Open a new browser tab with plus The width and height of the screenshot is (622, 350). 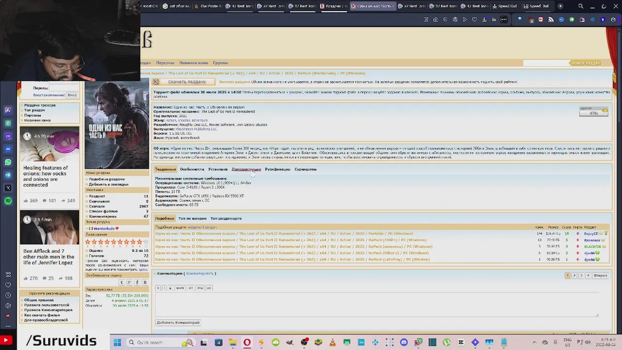coord(560,6)
